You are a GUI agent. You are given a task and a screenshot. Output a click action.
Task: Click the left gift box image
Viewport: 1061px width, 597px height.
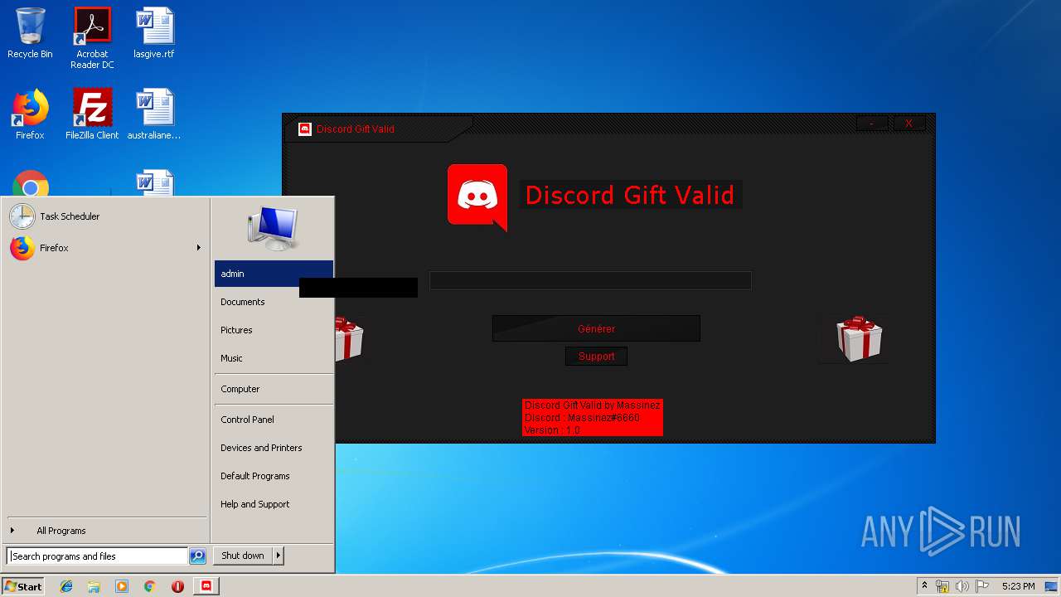tap(349, 338)
